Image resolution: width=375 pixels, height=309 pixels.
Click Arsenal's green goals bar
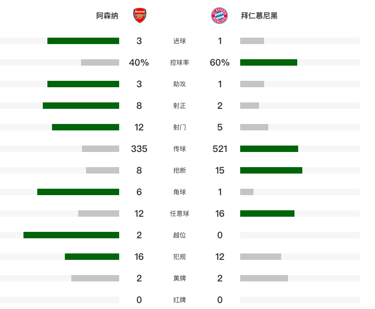point(83,41)
